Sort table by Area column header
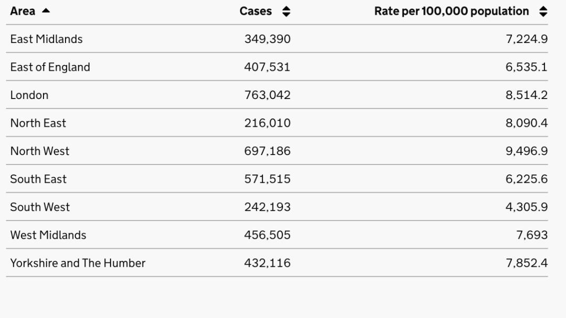 [x=23, y=11]
